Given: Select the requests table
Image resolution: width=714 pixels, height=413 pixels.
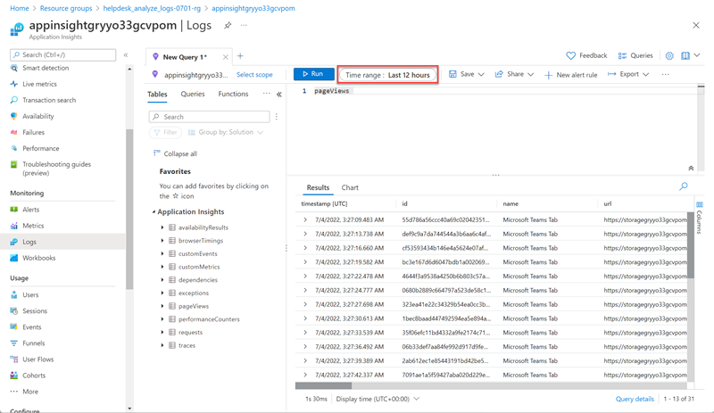Looking at the screenshot, I should tap(190, 333).
